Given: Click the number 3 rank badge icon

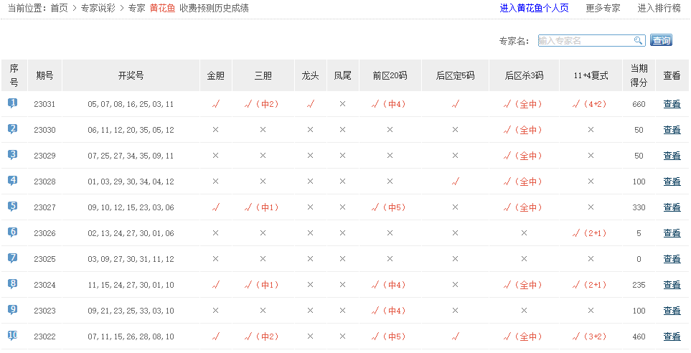Looking at the screenshot, I should 13,155.
